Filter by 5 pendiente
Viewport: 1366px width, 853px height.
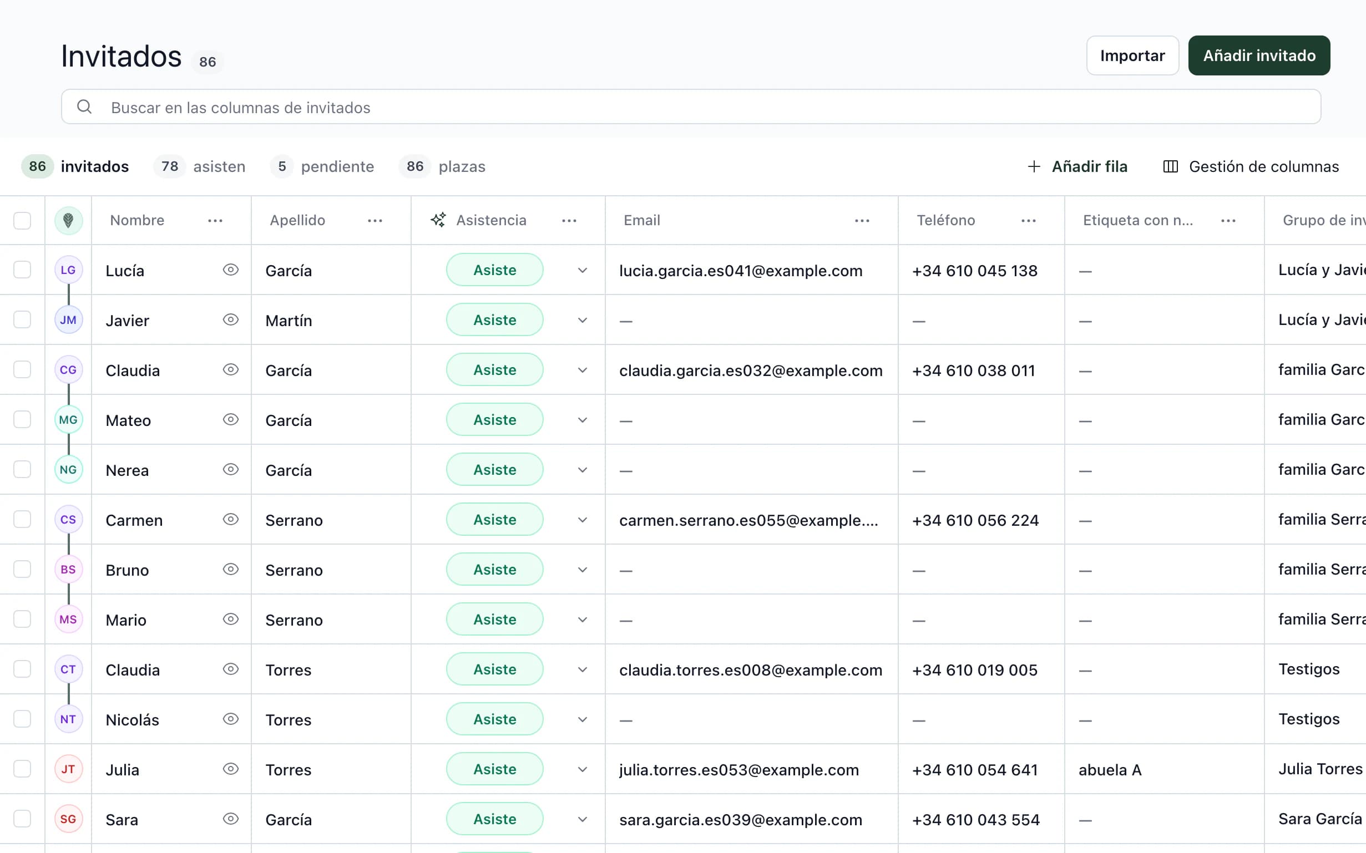[322, 166]
